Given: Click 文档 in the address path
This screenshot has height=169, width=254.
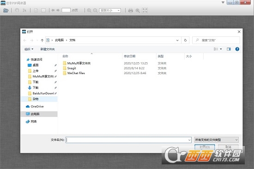Looking at the screenshot, I should tap(72, 40).
